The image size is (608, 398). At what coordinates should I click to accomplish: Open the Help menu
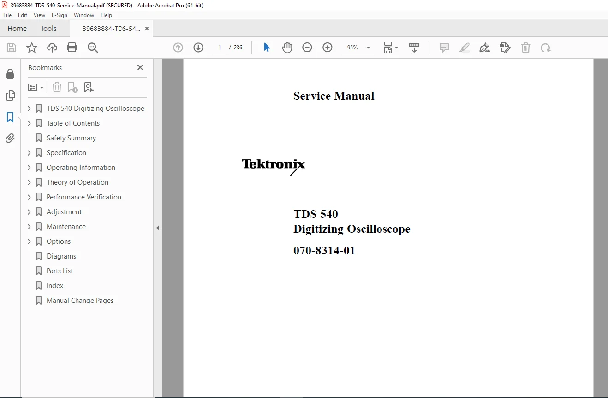click(x=107, y=15)
